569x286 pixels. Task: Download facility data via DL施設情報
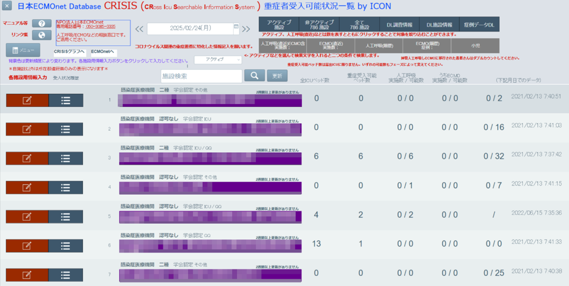(439, 24)
